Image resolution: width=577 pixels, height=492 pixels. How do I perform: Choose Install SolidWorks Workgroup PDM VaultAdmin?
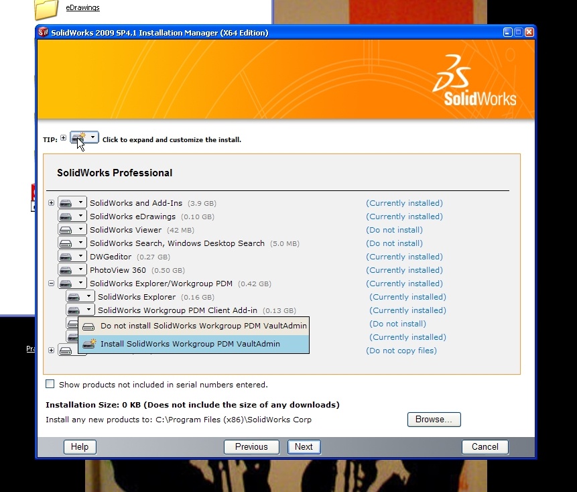194,344
